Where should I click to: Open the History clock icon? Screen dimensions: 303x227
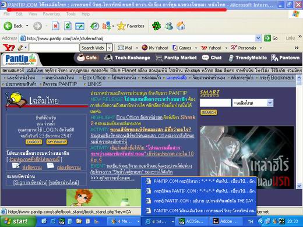95,26
